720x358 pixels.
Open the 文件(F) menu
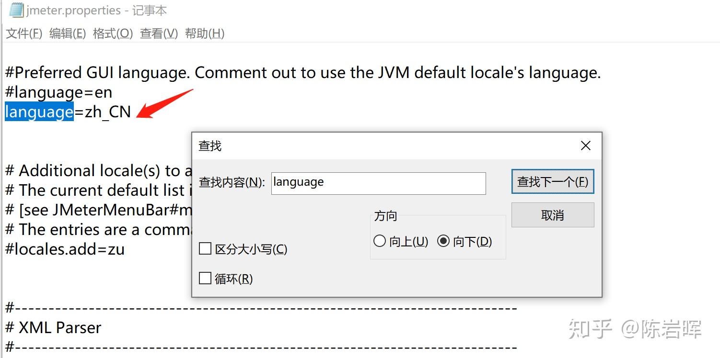pos(23,33)
